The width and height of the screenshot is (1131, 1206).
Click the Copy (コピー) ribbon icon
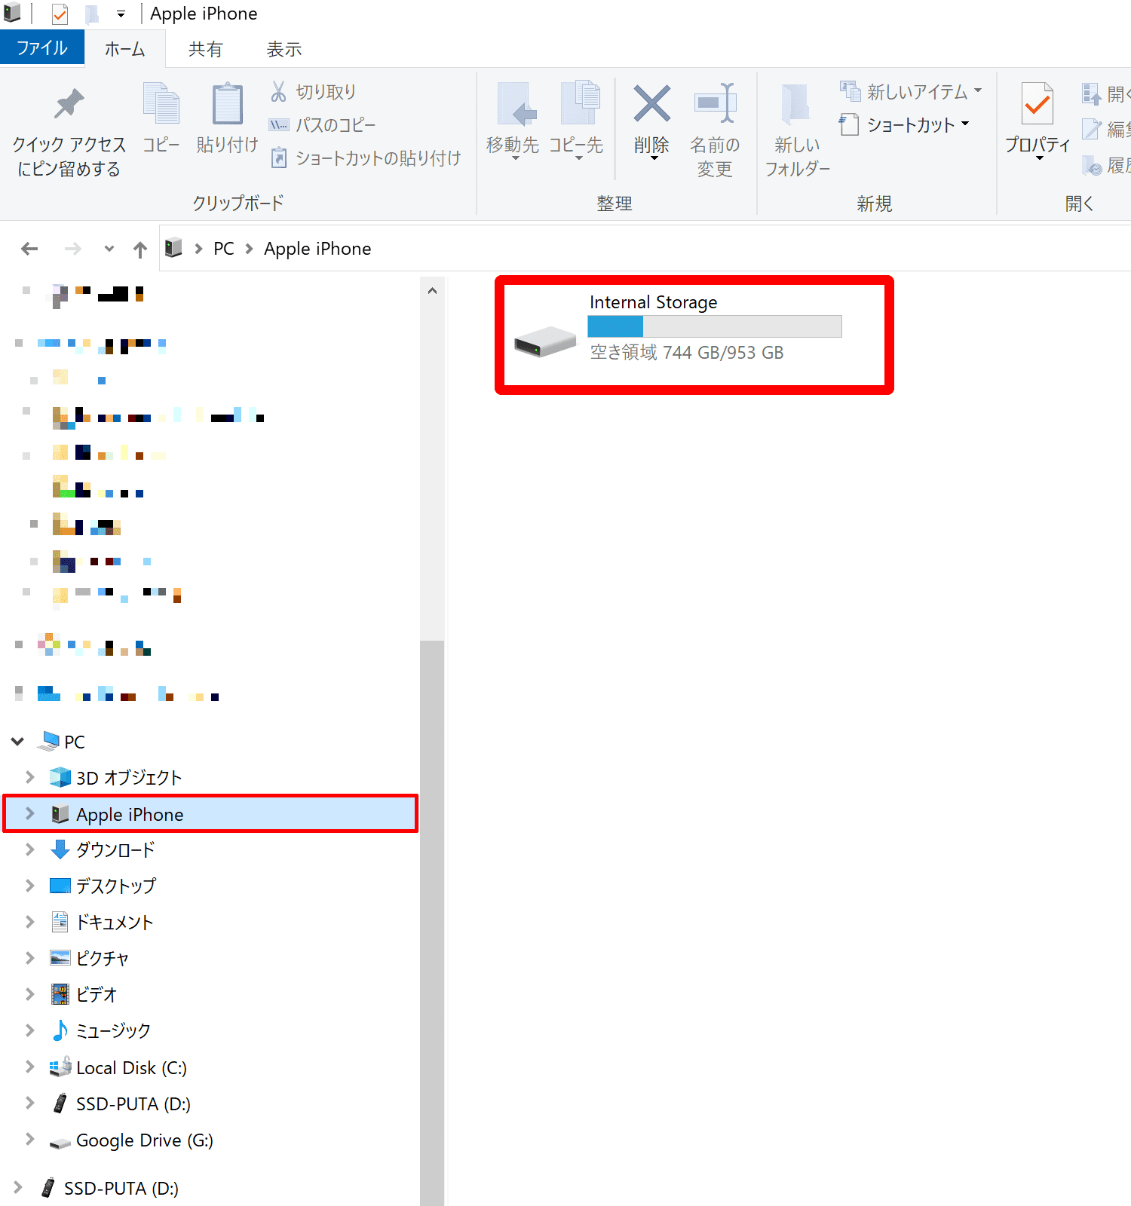[x=161, y=103]
